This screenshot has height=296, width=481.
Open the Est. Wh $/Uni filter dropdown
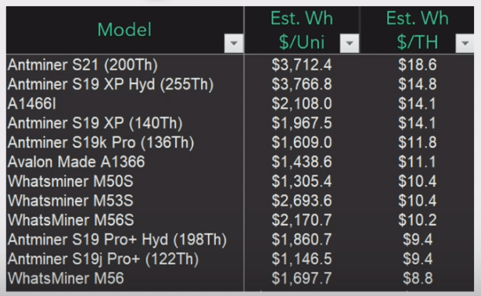pyautogui.click(x=350, y=43)
